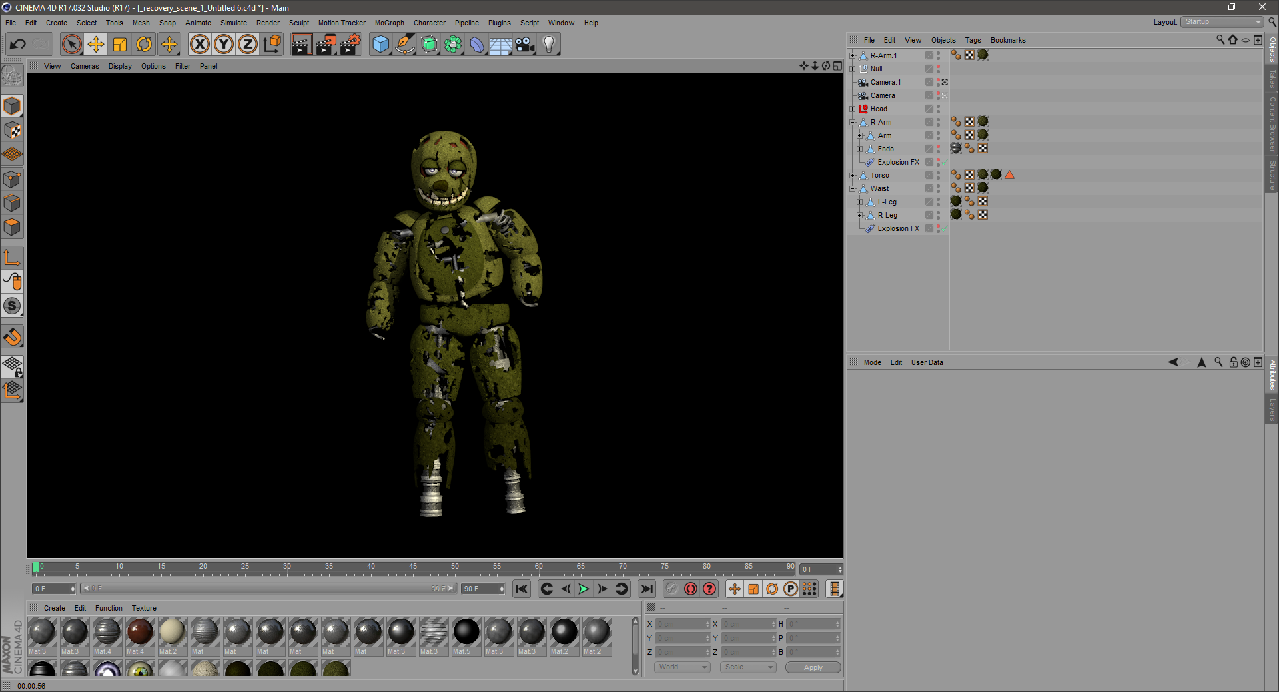Select the Live Selection tool
1279x692 pixels.
tap(71, 45)
